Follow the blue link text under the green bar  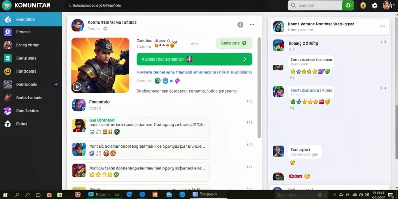(194, 72)
